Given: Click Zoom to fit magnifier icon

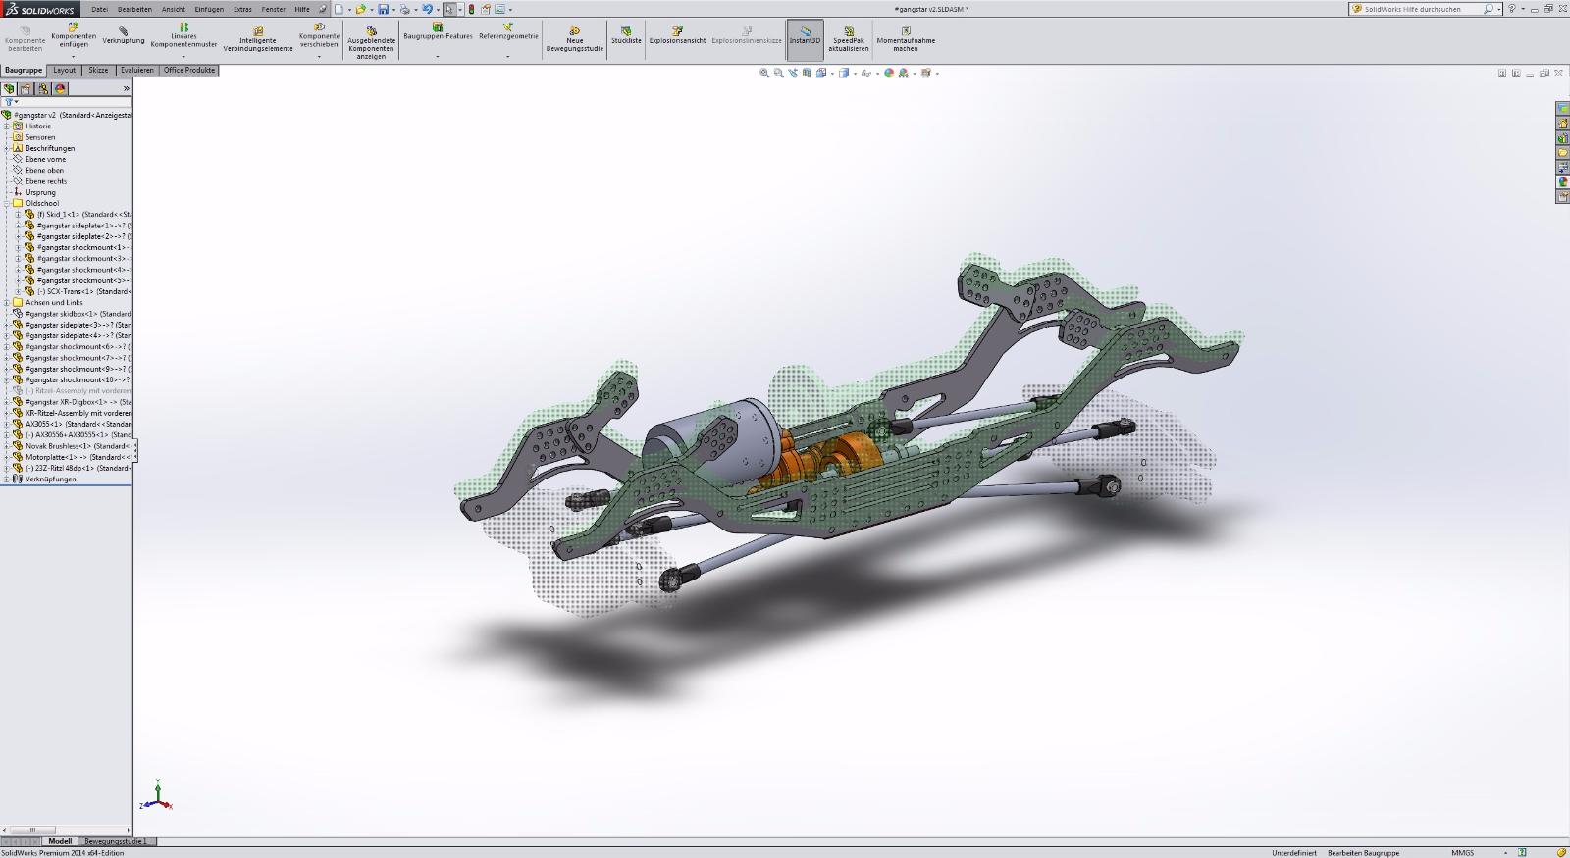Looking at the screenshot, I should click(x=764, y=73).
